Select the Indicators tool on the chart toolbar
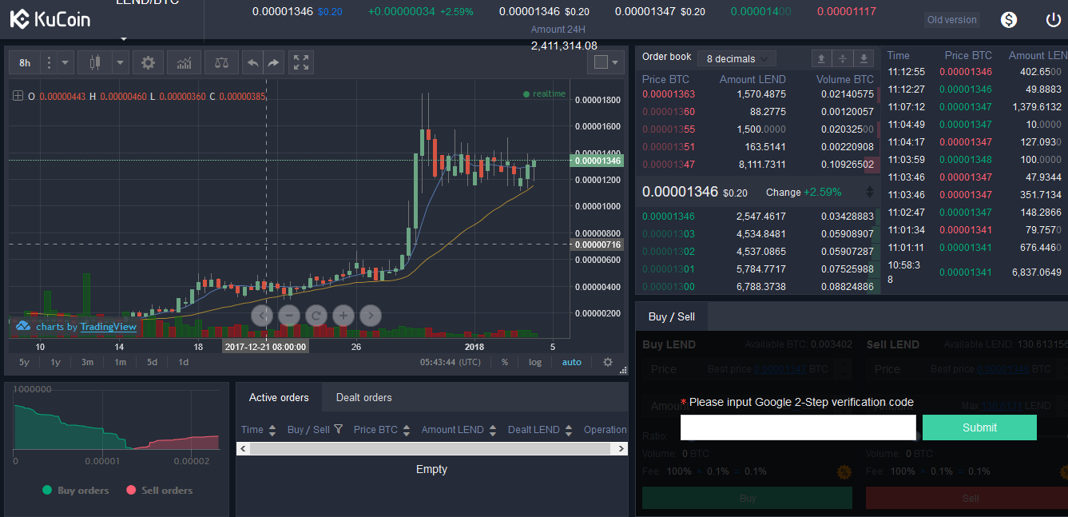The height and width of the screenshot is (517, 1068). (184, 62)
